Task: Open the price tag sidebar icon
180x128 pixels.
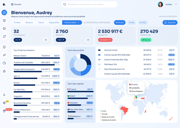Action: 4,36
